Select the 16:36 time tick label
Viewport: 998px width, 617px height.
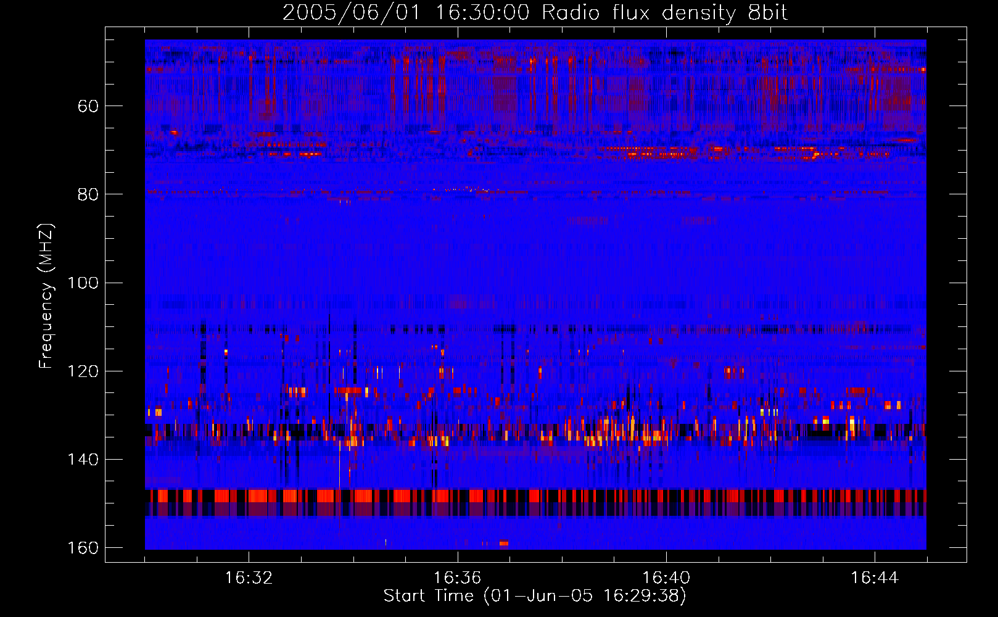(x=457, y=578)
